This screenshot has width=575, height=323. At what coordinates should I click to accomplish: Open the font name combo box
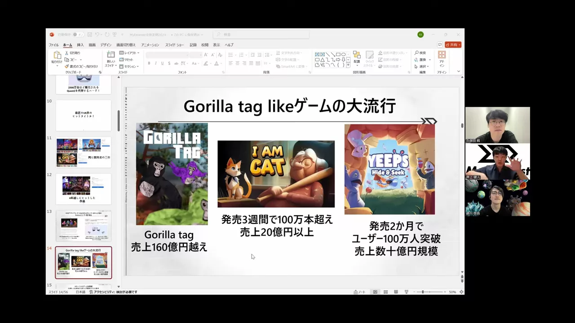pyautogui.click(x=166, y=55)
